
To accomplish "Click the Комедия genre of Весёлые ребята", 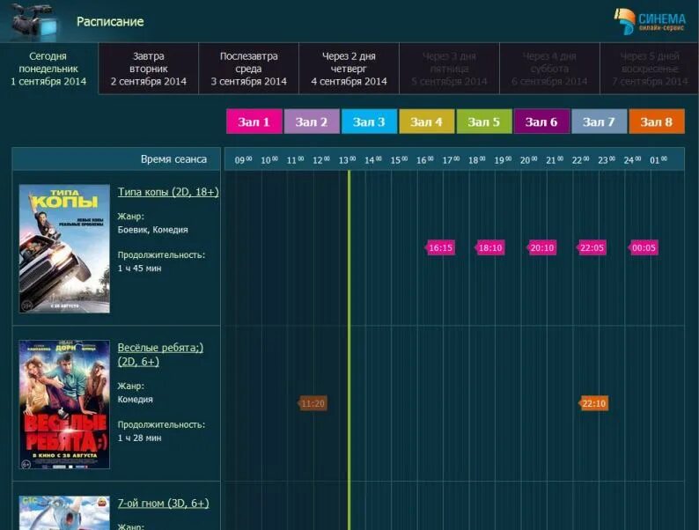I will pos(135,400).
